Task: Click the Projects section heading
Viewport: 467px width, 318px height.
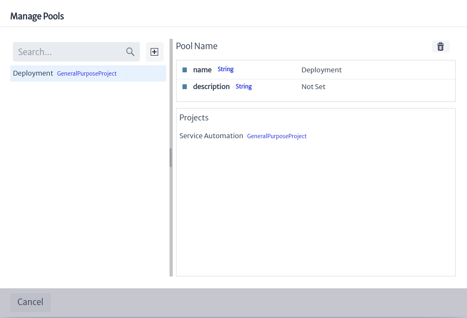Action: (x=194, y=118)
